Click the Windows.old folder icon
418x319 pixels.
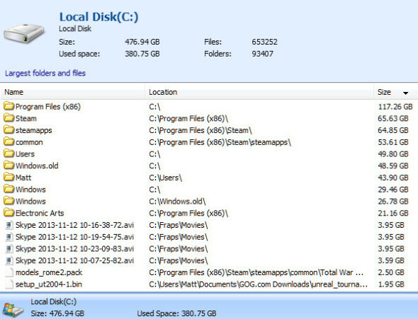(x=9, y=166)
